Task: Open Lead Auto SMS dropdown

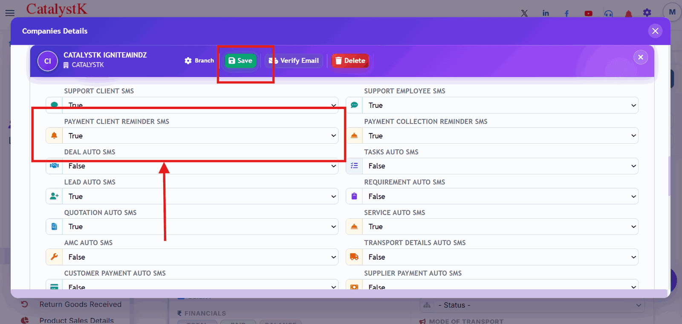Action: (x=200, y=196)
